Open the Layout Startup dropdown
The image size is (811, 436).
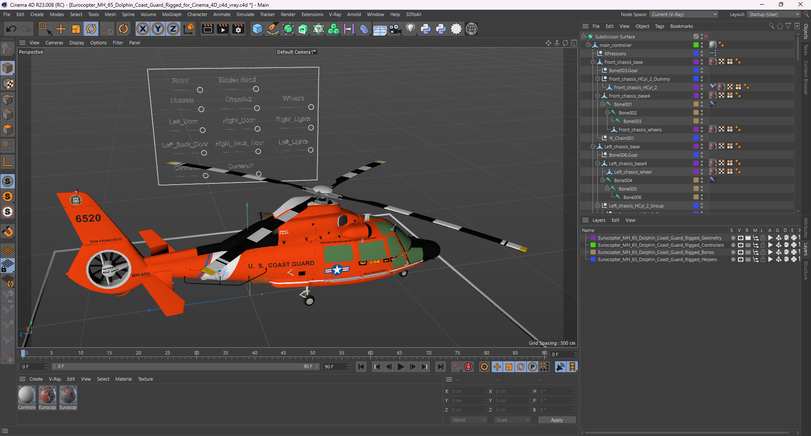pos(774,14)
